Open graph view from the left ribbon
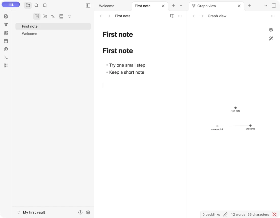 point(6,25)
